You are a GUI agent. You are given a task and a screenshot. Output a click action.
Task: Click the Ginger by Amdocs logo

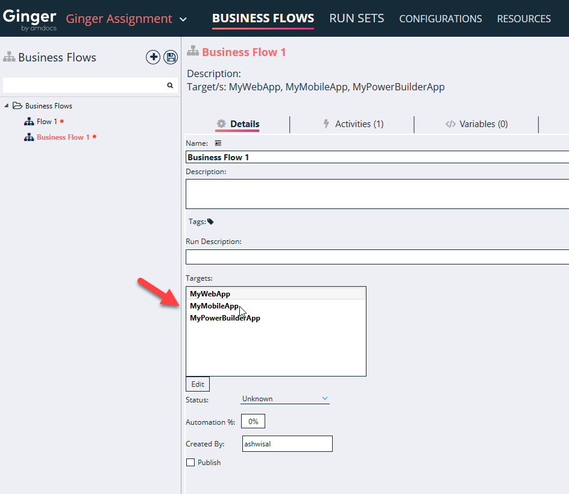pos(30,19)
